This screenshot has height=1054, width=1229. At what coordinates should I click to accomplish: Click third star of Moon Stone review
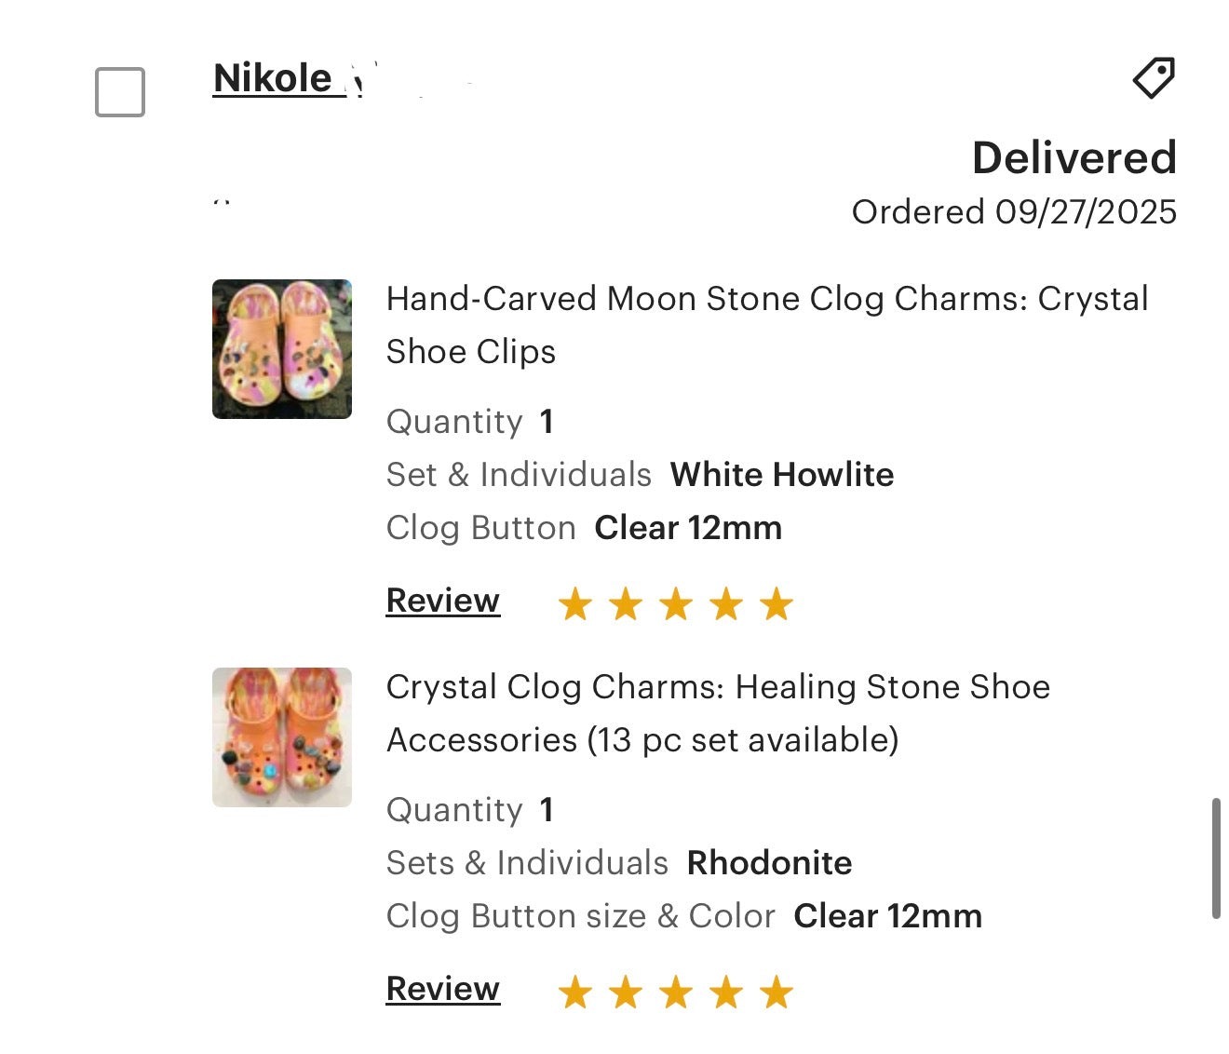coord(676,604)
